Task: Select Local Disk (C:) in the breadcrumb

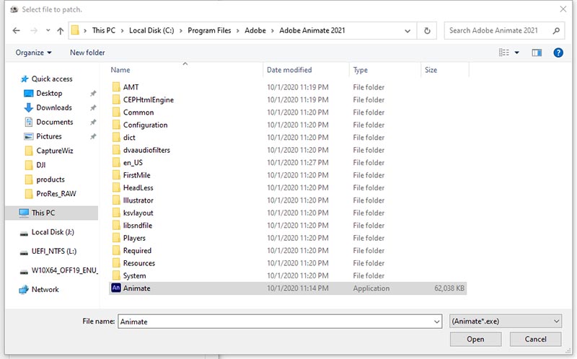Action: point(151,30)
